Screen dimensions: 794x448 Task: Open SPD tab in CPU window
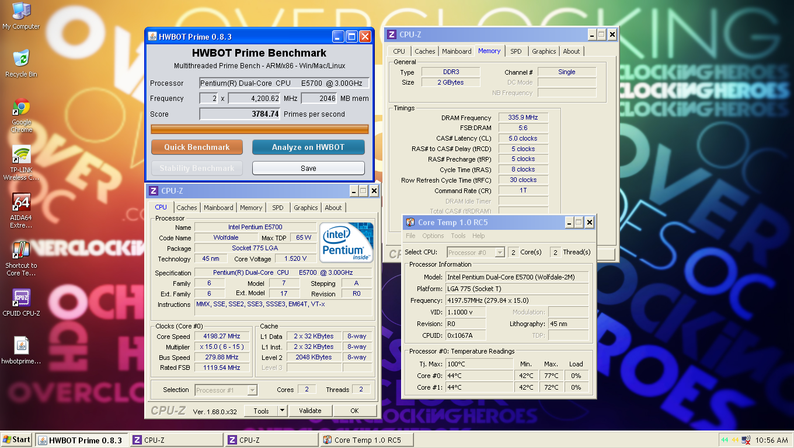[x=278, y=208]
